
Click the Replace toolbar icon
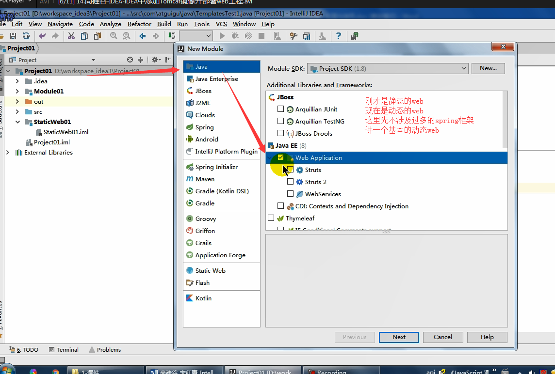[x=126, y=36]
